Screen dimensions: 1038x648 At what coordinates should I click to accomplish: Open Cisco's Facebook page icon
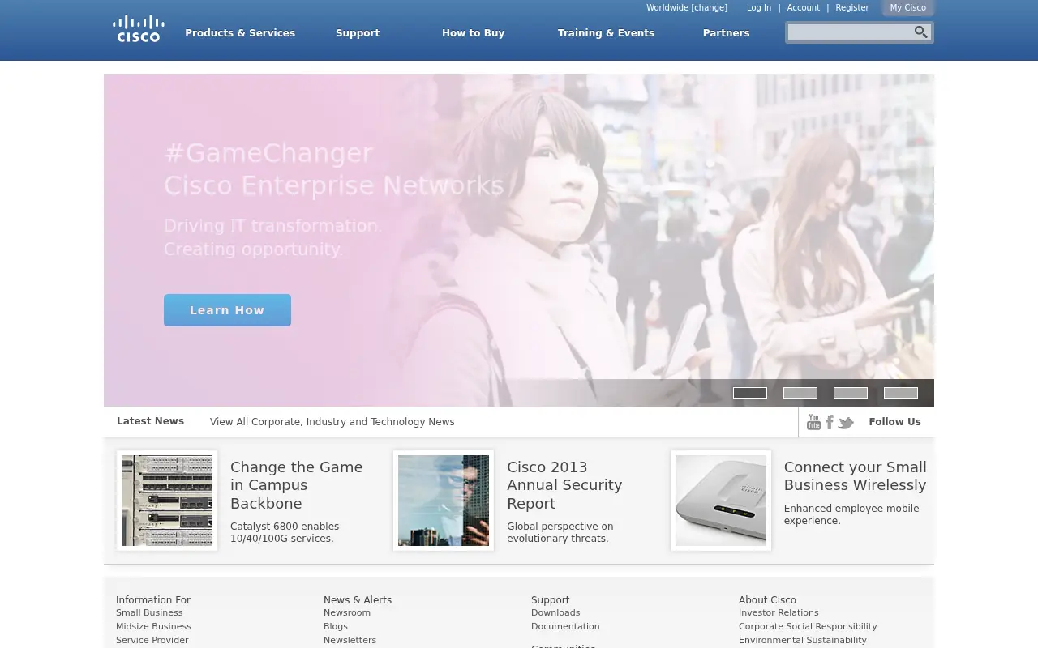(829, 422)
